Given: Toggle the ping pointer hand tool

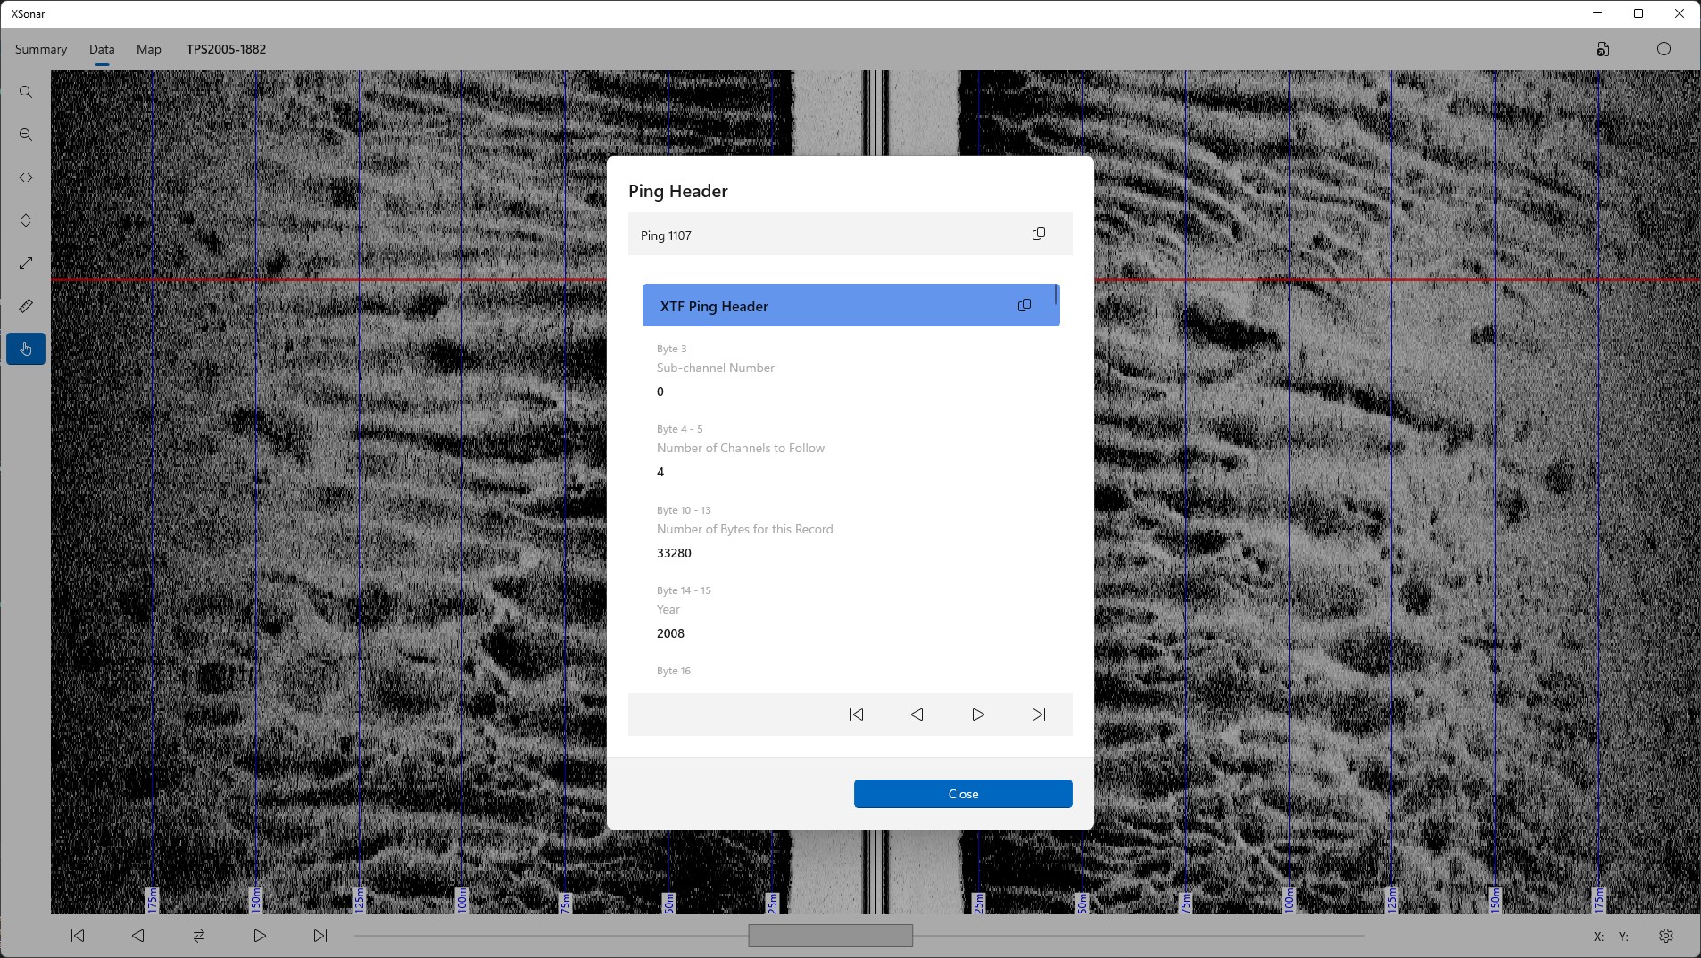Looking at the screenshot, I should click(26, 349).
